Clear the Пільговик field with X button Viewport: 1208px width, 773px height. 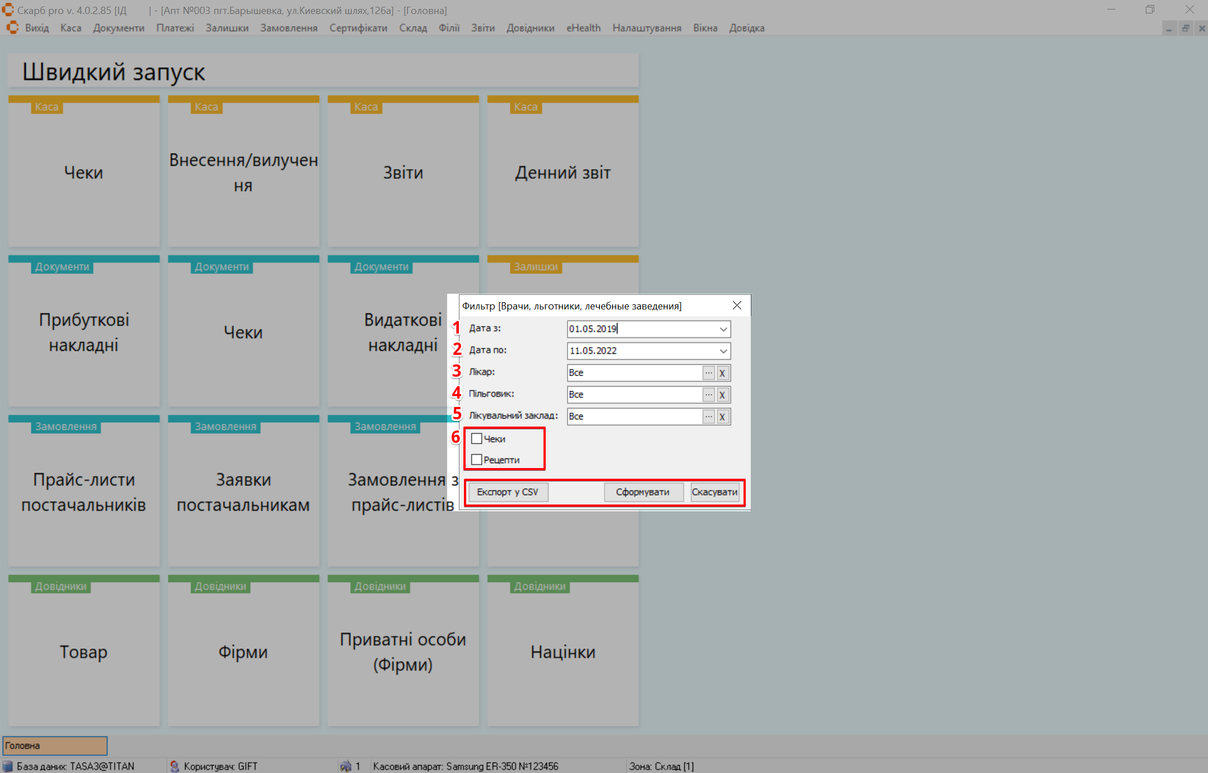pyautogui.click(x=722, y=395)
